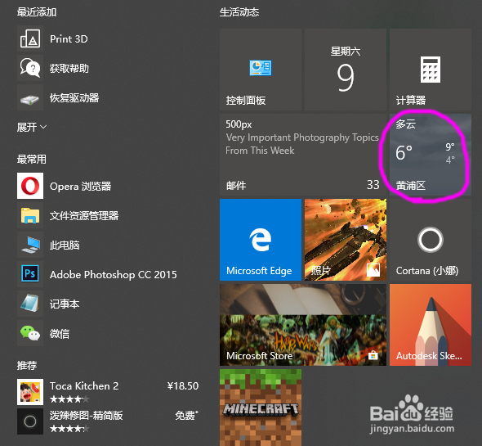Click the Print 3D text label
Viewport: 482px width, 446px height.
tap(69, 39)
